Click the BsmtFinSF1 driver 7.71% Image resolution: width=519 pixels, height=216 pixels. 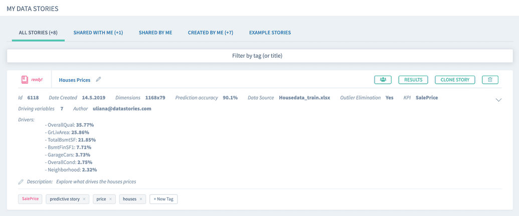click(68, 147)
